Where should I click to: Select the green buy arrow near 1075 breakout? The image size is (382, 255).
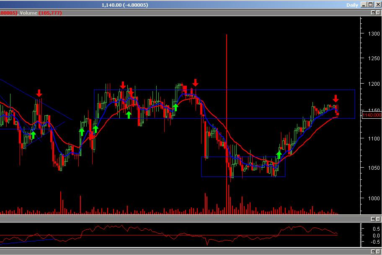pos(279,155)
